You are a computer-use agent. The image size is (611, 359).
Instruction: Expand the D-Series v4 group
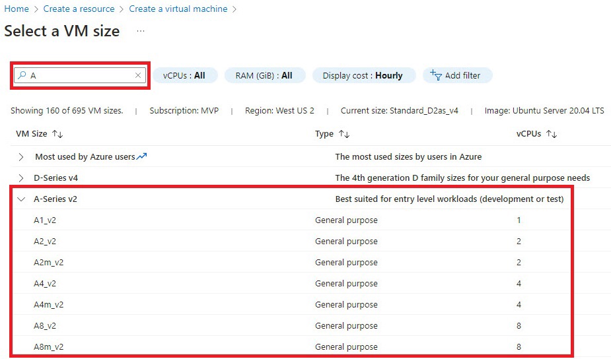(x=21, y=178)
